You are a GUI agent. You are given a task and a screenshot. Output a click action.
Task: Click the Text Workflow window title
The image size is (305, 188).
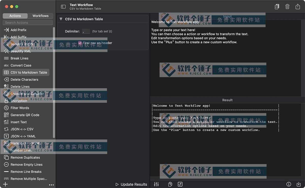tap(81, 5)
